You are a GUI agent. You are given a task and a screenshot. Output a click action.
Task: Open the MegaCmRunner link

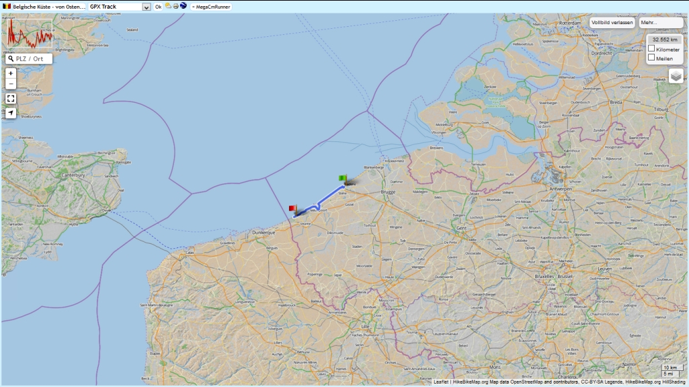[x=211, y=7]
